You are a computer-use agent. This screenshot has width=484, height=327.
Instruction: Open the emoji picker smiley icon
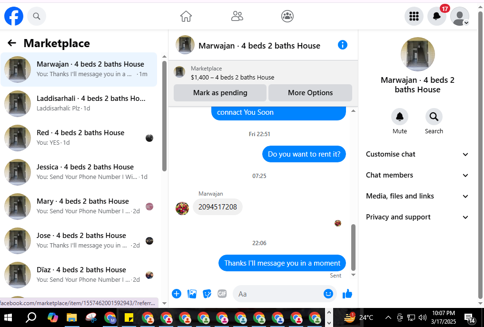(328, 294)
